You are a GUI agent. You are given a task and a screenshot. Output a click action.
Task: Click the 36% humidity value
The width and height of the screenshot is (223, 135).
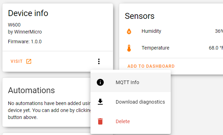(219, 31)
